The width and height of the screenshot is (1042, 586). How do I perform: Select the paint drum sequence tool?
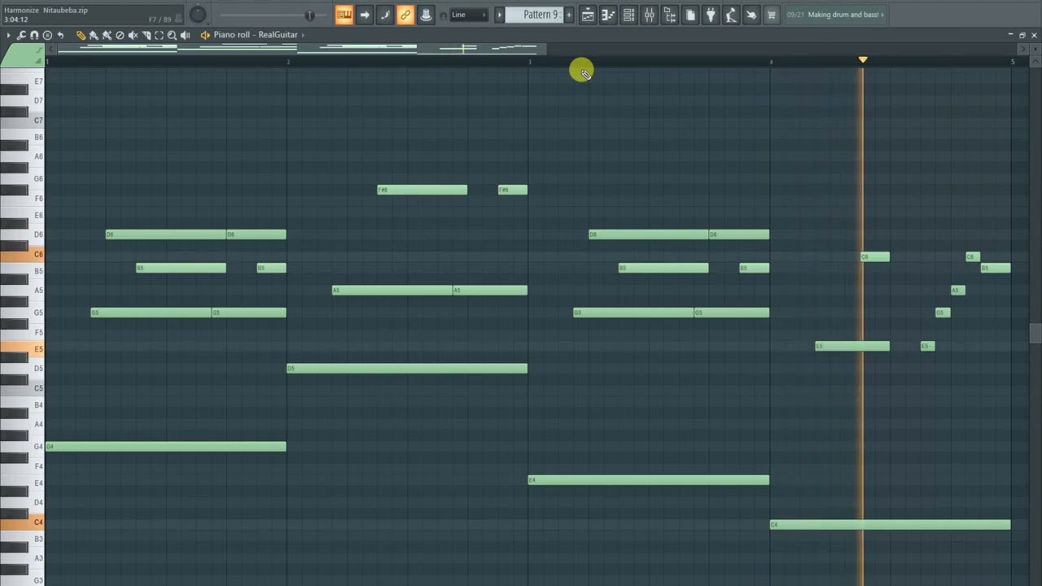[x=107, y=35]
